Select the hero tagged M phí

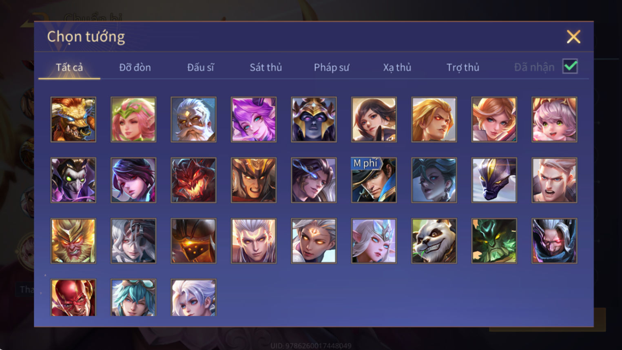(x=374, y=180)
